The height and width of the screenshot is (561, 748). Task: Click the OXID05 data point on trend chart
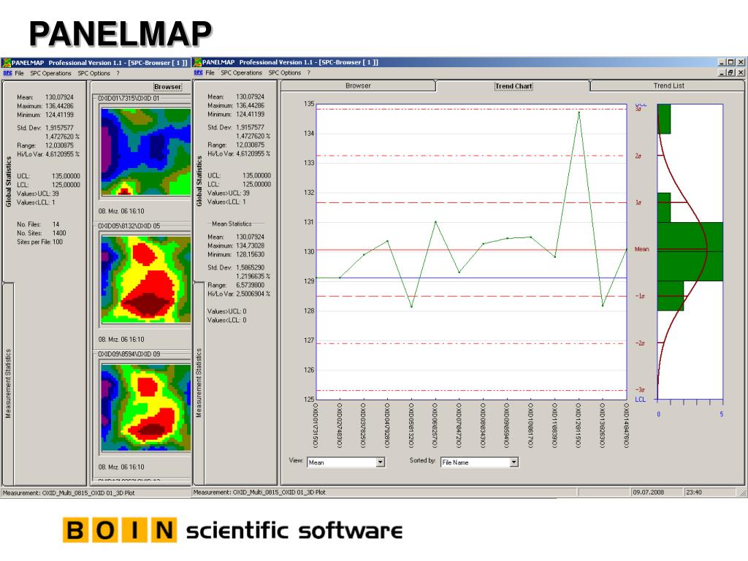(411, 306)
